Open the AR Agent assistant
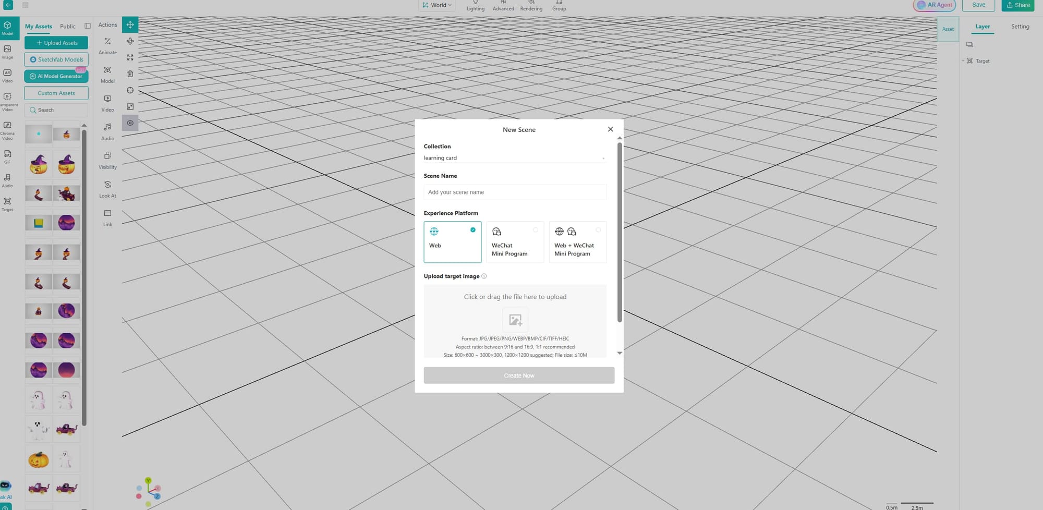The width and height of the screenshot is (1043, 510). 935,5
